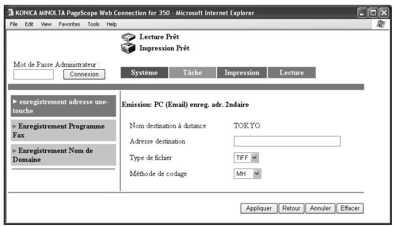This screenshot has height=226, width=394.
Task: Open the View menu
Action: coord(46,24)
